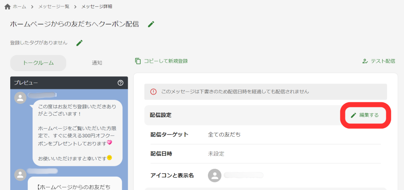Click the アイコンと表示名 label

pos(172,175)
